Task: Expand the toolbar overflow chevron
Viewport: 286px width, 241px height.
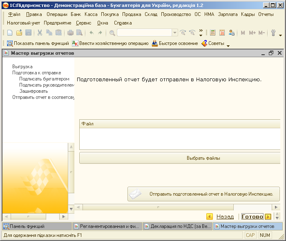Action: 201,33
